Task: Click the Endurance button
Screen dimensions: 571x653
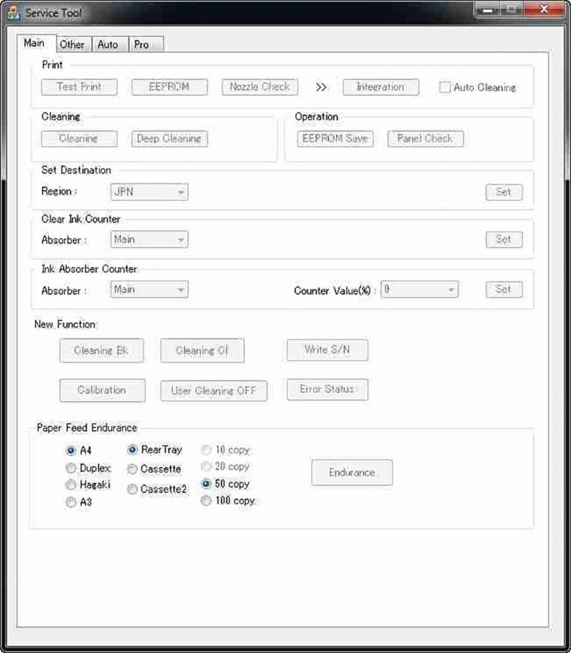Action: coord(352,473)
